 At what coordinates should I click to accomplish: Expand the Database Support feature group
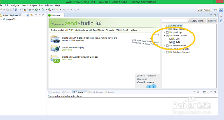point(164,52)
